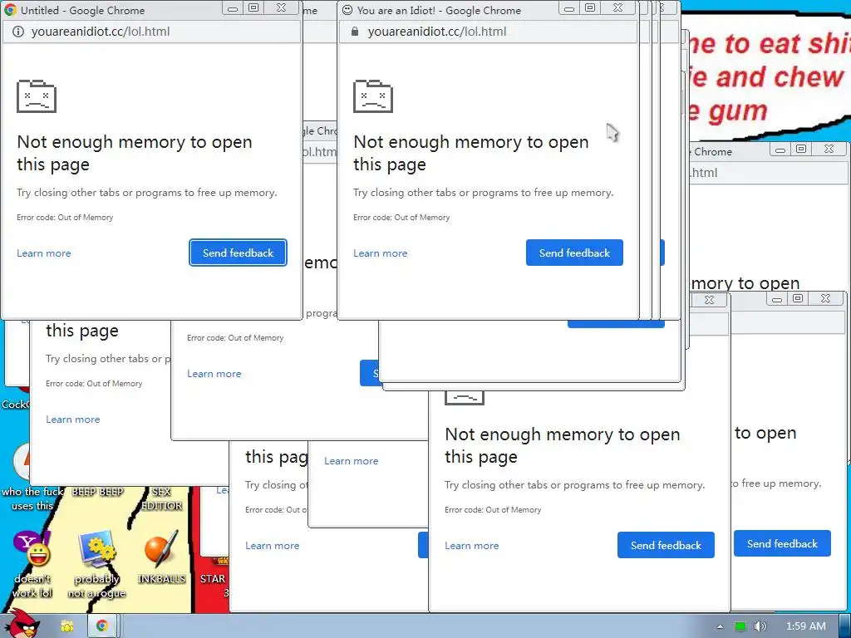Click the lock icon in You are an Idiot window

(x=354, y=32)
